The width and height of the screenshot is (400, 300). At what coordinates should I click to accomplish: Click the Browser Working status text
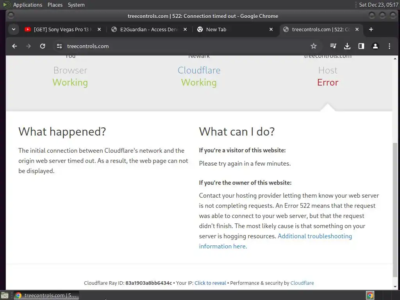[70, 82]
